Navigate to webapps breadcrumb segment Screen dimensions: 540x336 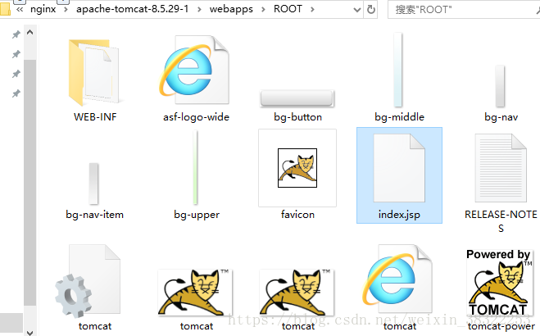pos(231,9)
